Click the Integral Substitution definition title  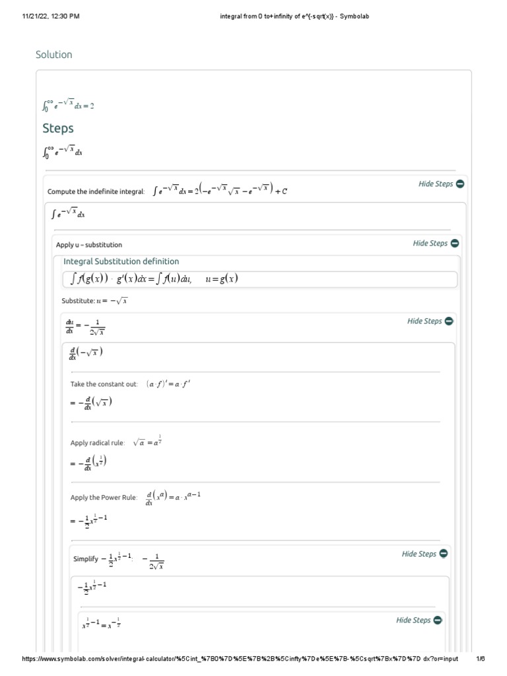121,261
